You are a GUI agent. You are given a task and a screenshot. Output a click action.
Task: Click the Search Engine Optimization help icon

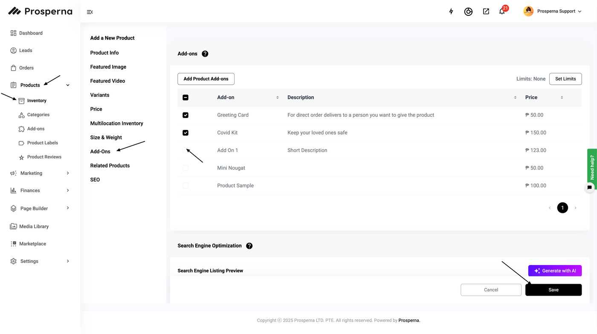[249, 246]
